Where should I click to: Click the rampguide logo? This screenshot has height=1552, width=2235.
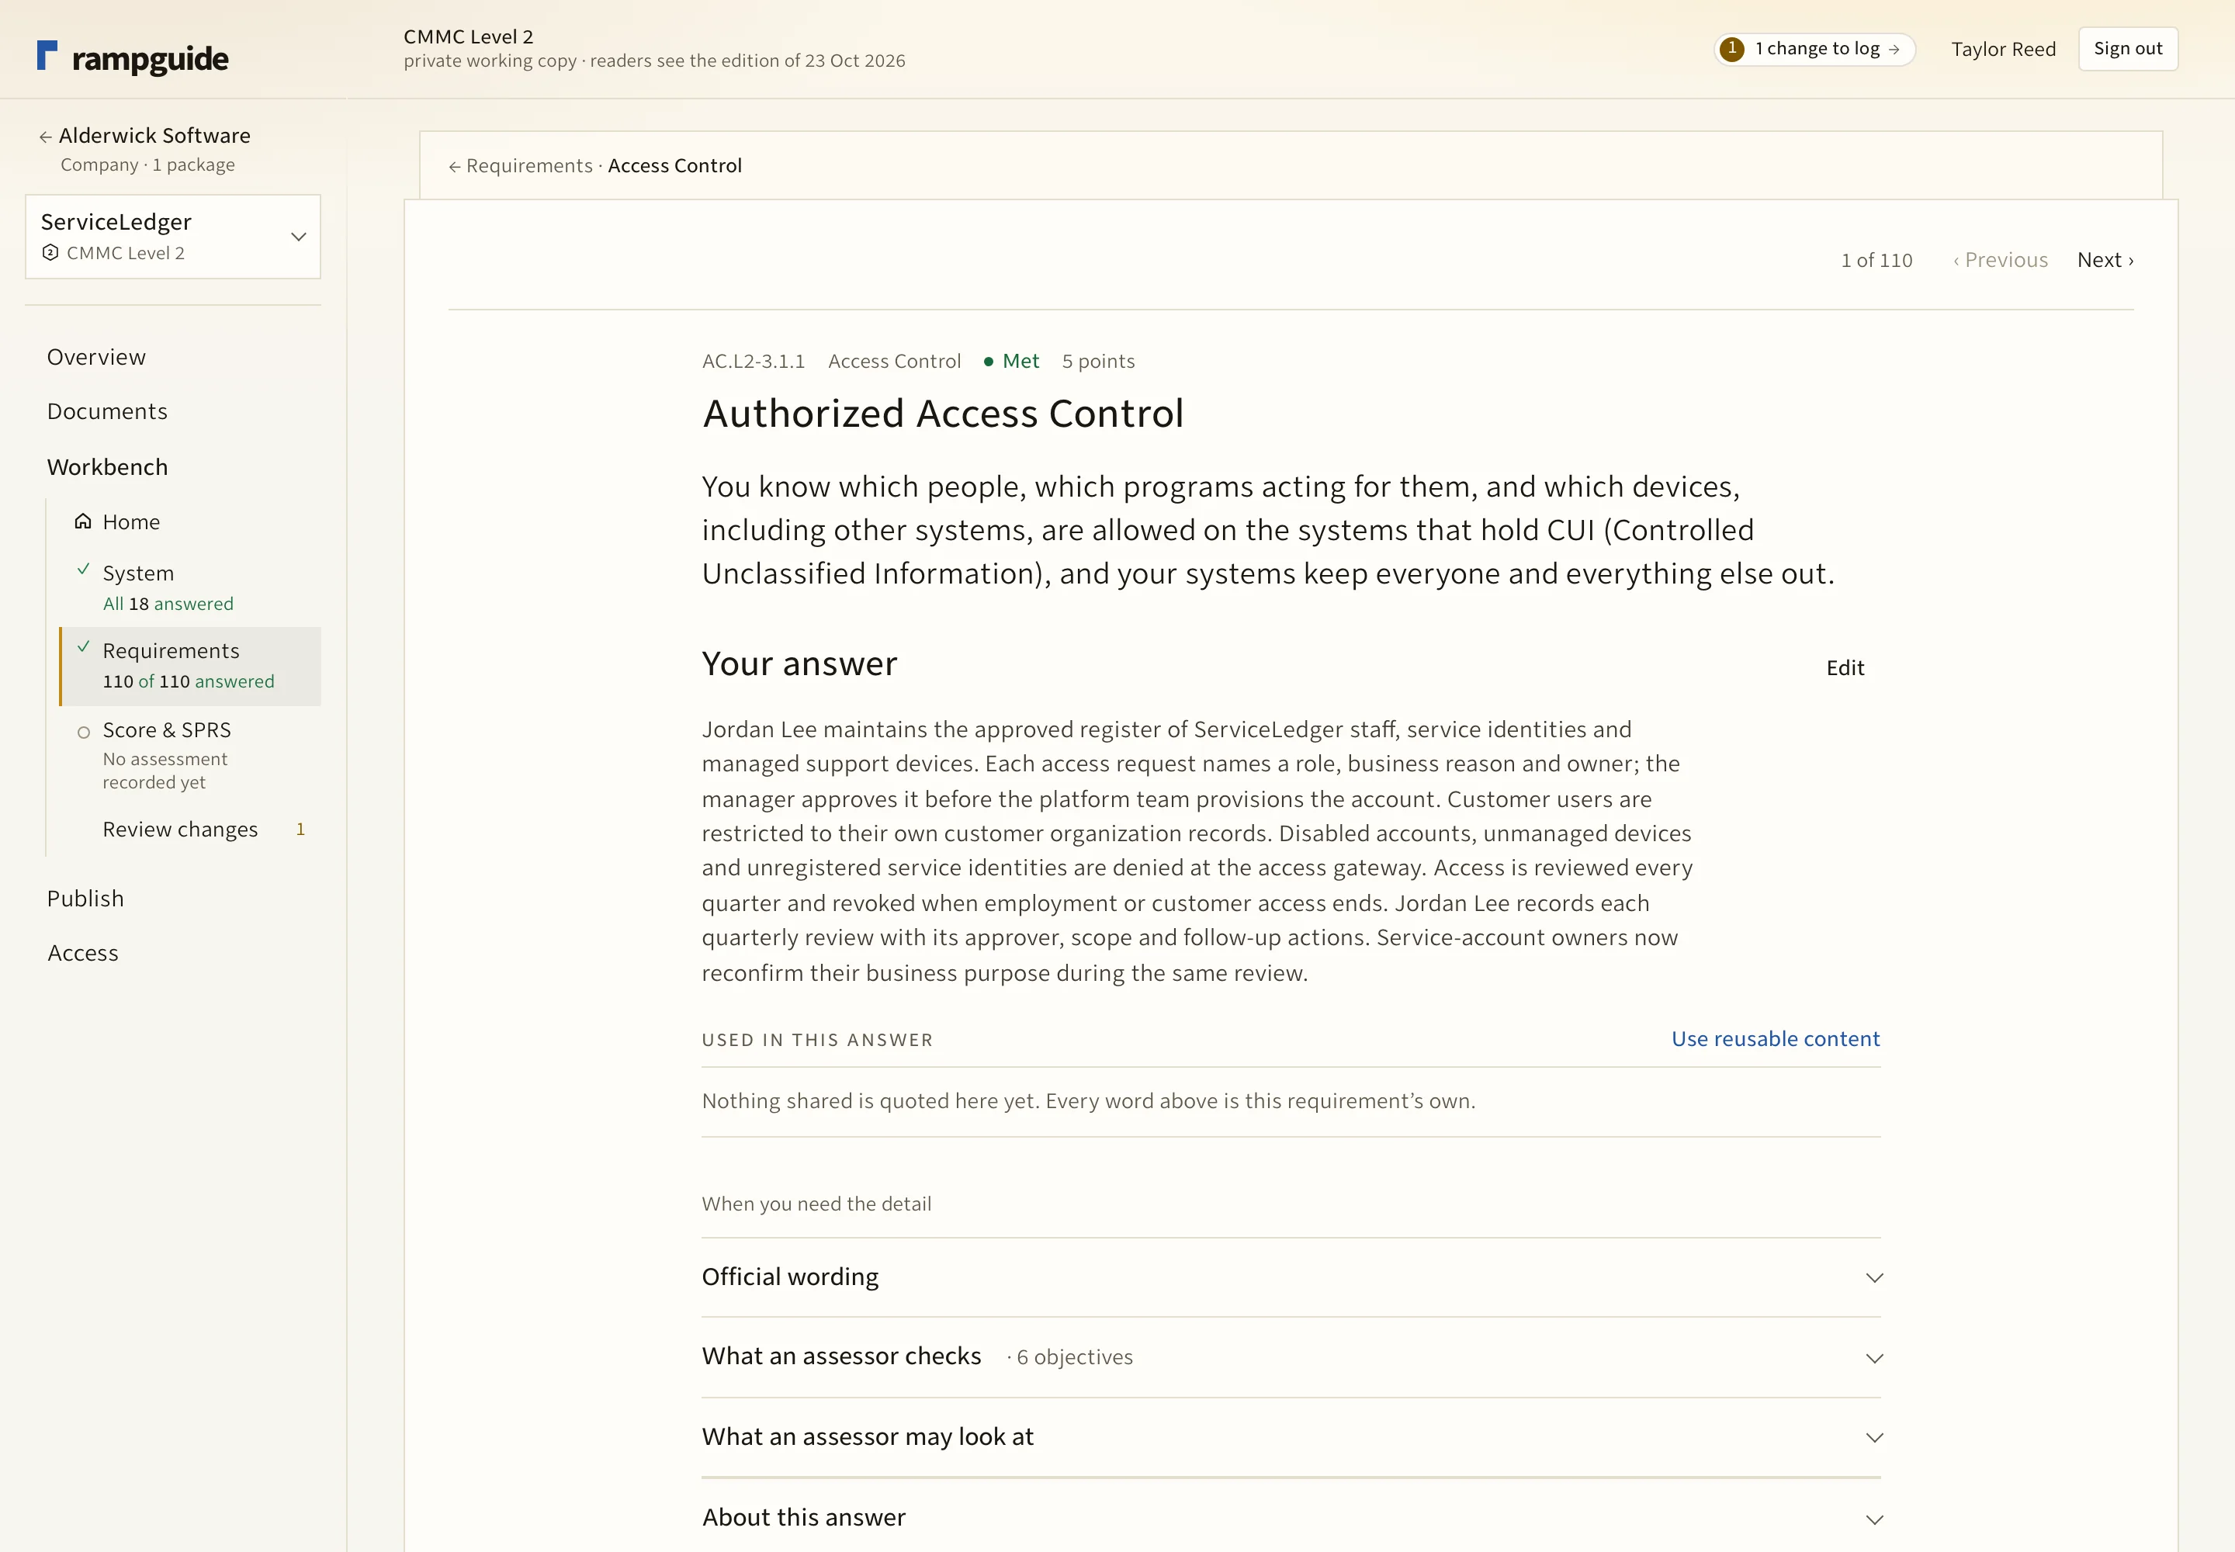coord(132,57)
